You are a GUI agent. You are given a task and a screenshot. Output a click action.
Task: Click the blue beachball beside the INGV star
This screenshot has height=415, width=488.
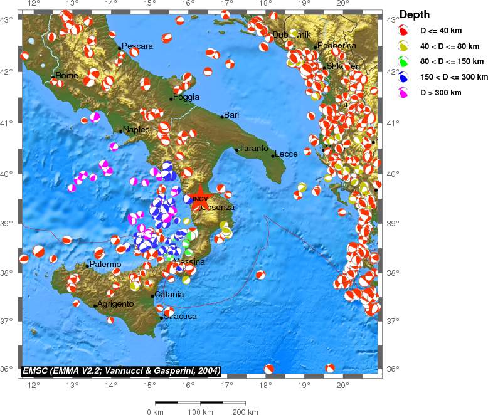[x=188, y=199]
